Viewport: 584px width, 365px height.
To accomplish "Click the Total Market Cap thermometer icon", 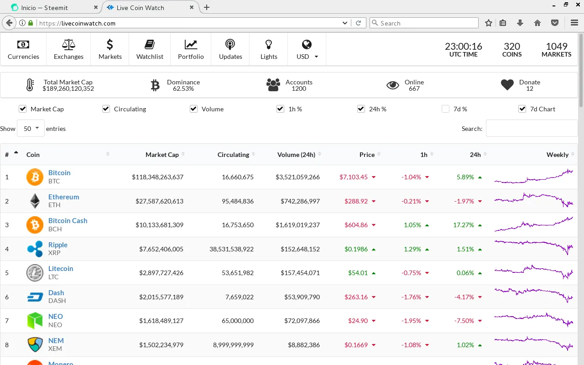I will coord(30,85).
